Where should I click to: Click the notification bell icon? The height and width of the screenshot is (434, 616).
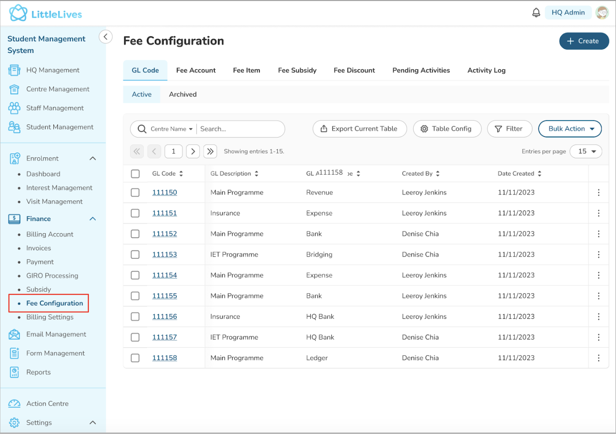536,13
